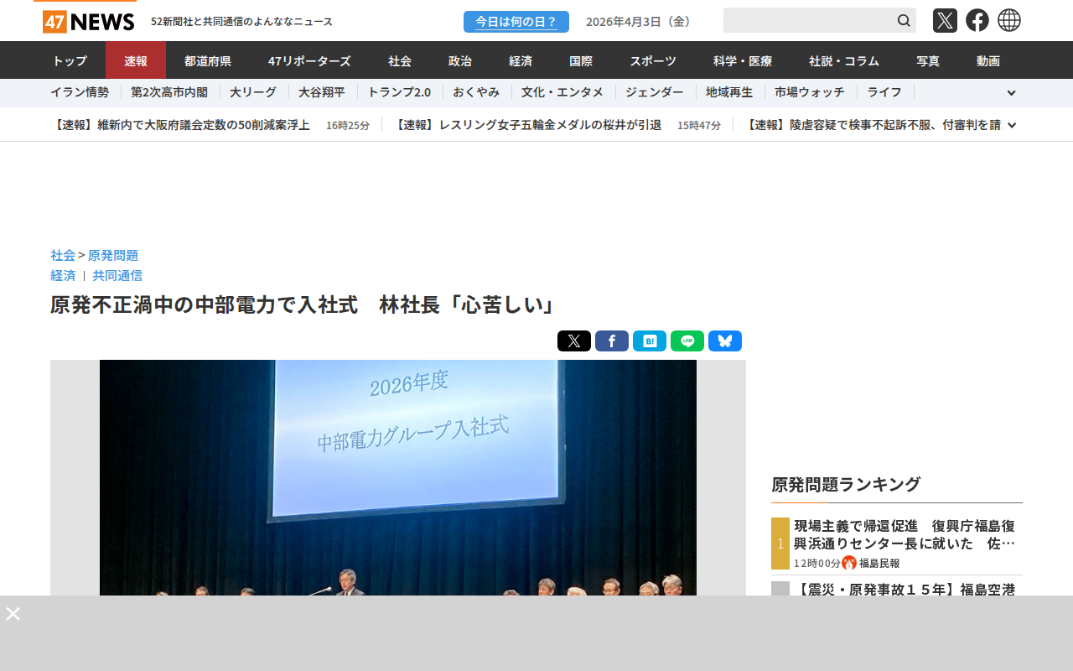1073x671 pixels.
Task: Read the 陵虐容疑で検事不起訴不服 headline
Action: [x=872, y=125]
